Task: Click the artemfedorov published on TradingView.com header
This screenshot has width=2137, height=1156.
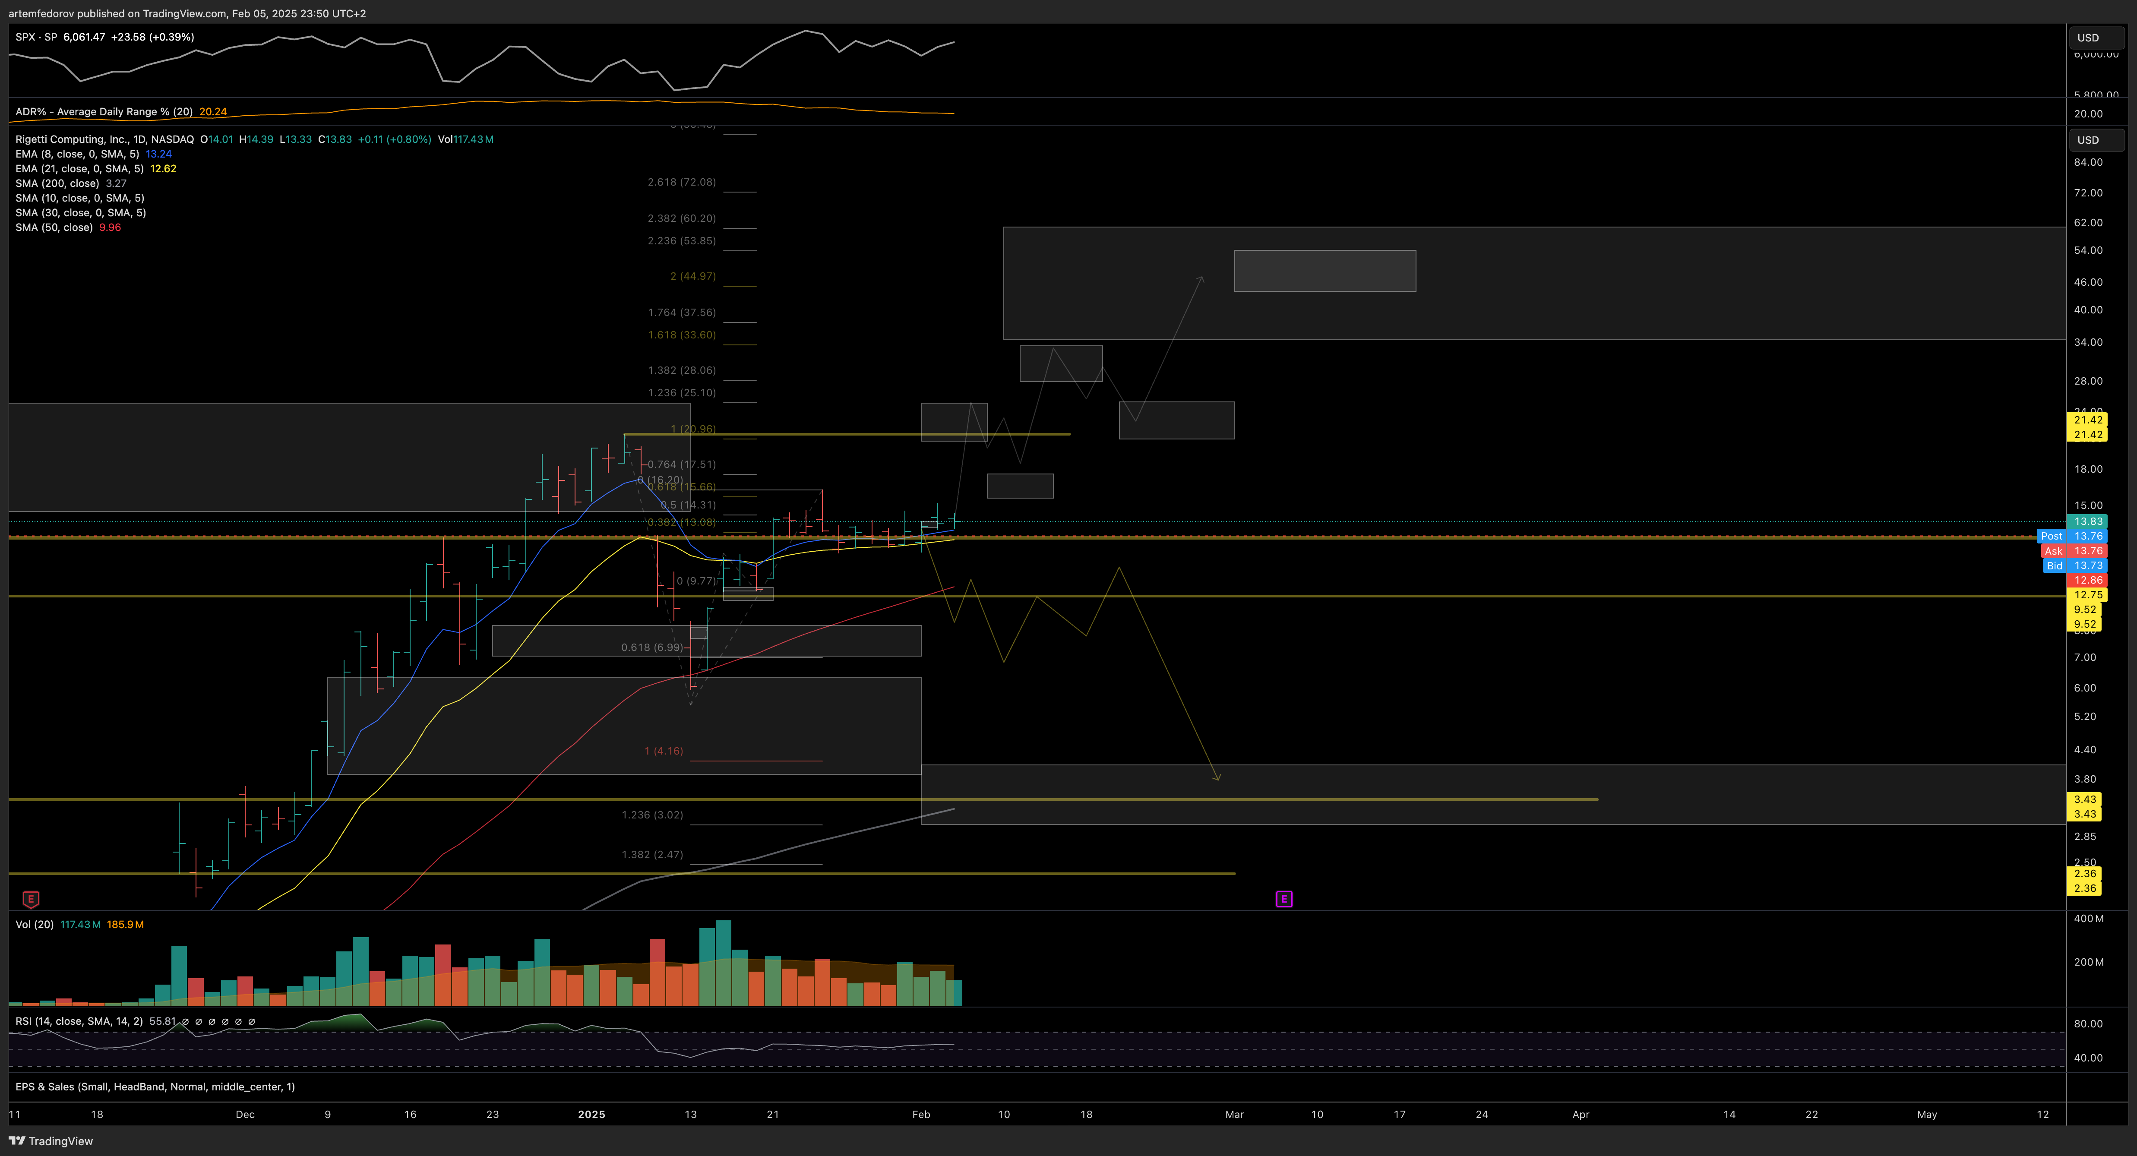Action: point(187,13)
